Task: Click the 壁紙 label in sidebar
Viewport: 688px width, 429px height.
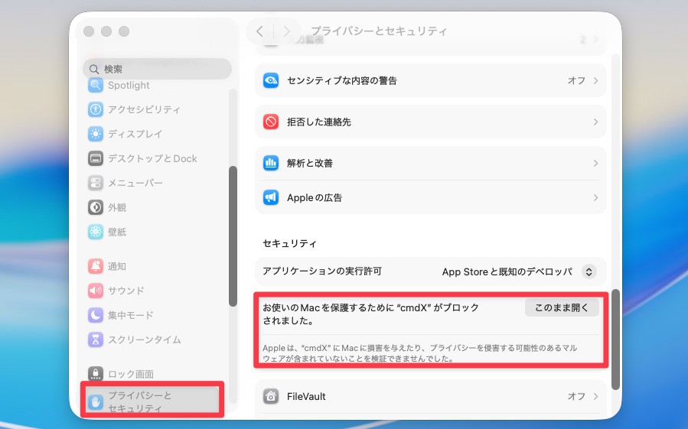Action: 117,232
